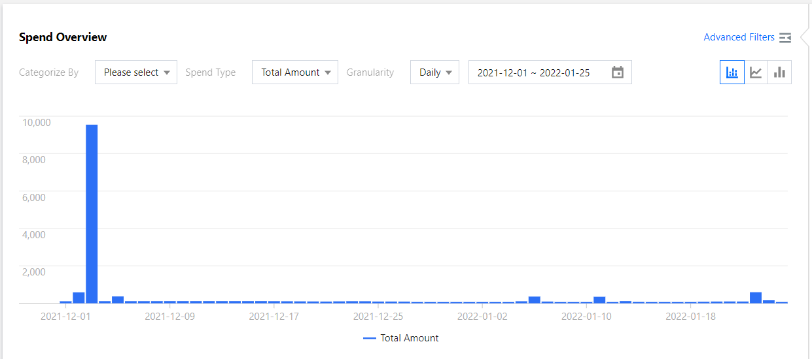Open the Daily granularity dropdown
Viewport: 812px width, 359px height.
click(x=434, y=72)
